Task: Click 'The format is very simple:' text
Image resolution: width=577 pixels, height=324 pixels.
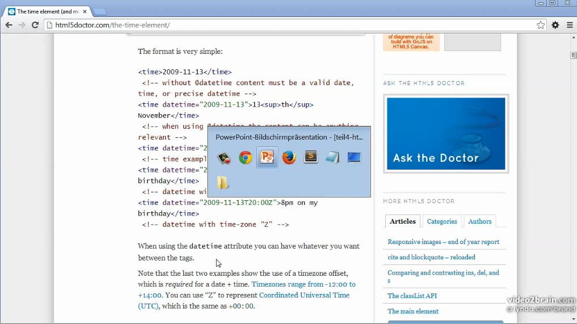Action: [x=180, y=51]
